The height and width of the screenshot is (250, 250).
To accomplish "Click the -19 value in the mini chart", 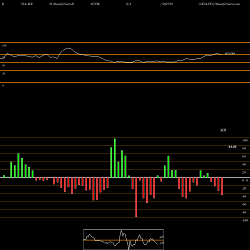I will [x=161, y=243].
